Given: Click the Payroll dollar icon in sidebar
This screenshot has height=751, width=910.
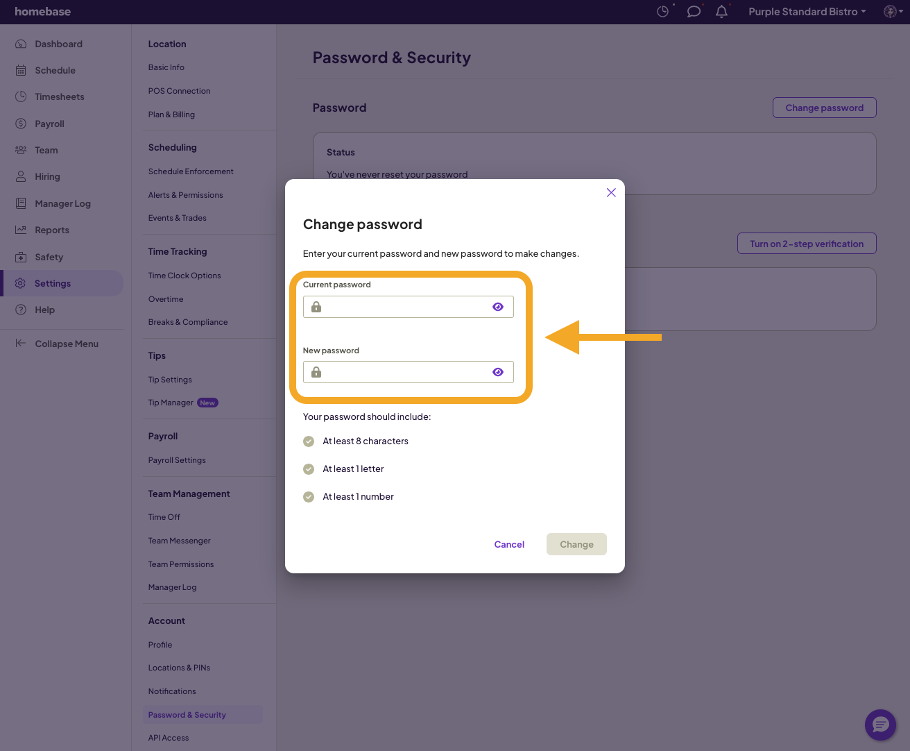Looking at the screenshot, I should (x=21, y=124).
